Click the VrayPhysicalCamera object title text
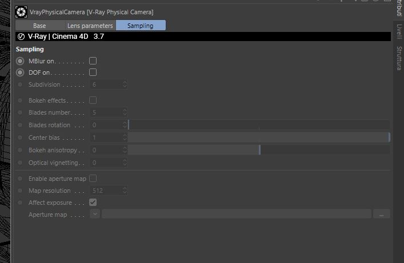 [91, 12]
